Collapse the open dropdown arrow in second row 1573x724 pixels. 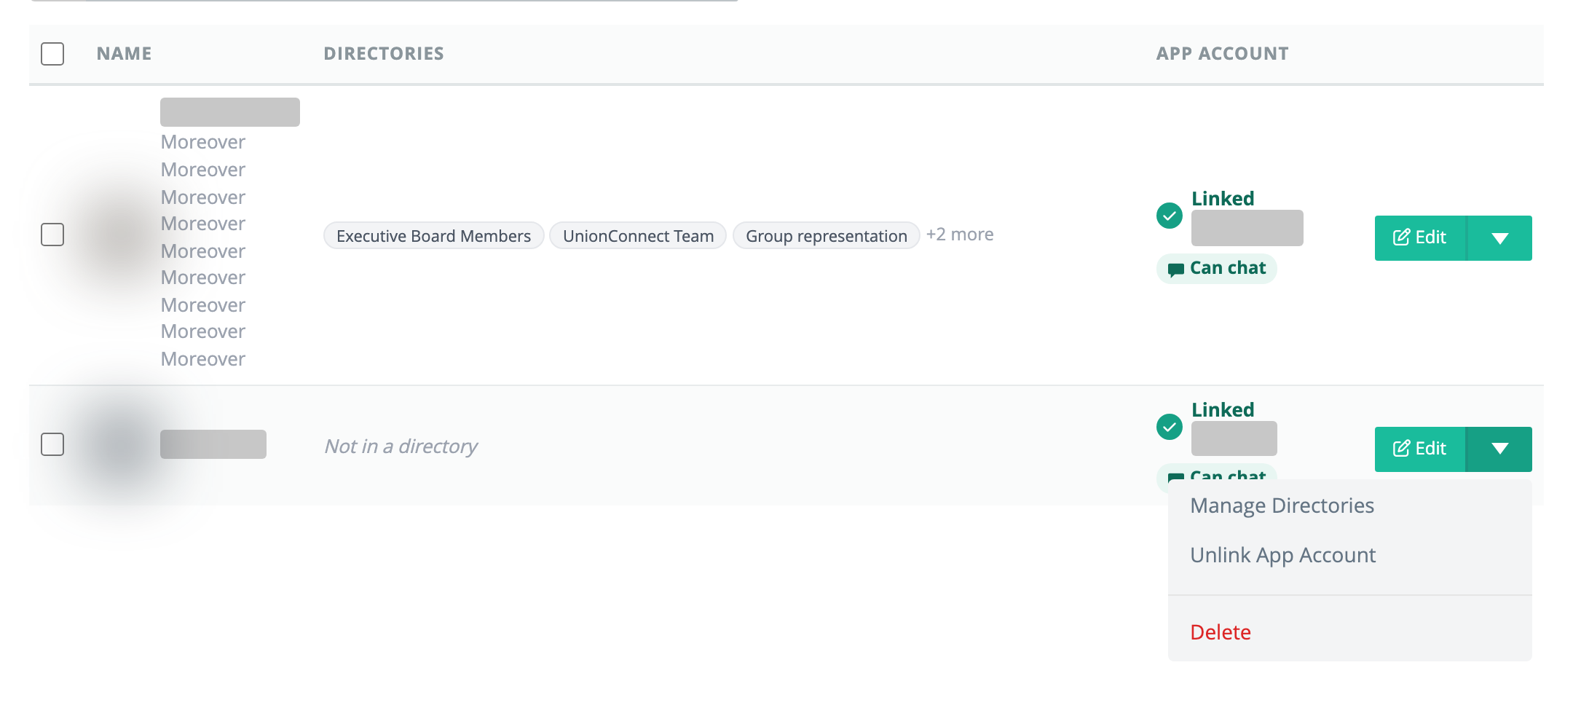point(1499,449)
